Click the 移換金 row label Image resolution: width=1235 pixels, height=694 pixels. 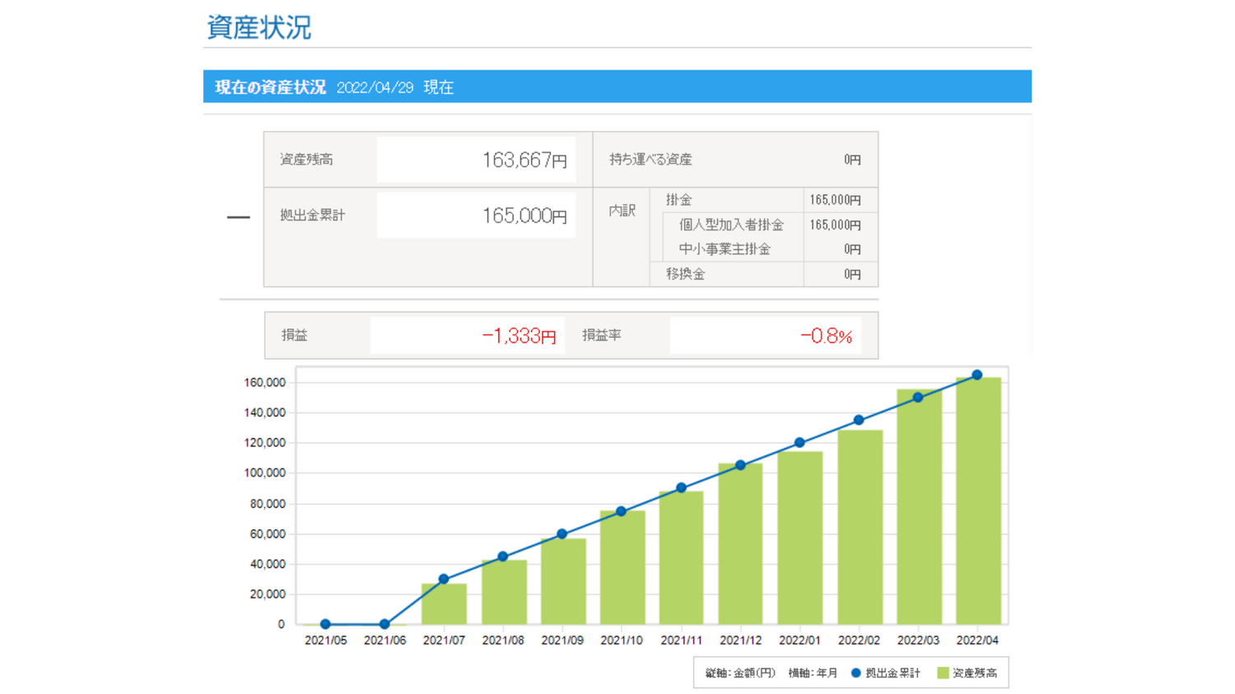pos(685,274)
